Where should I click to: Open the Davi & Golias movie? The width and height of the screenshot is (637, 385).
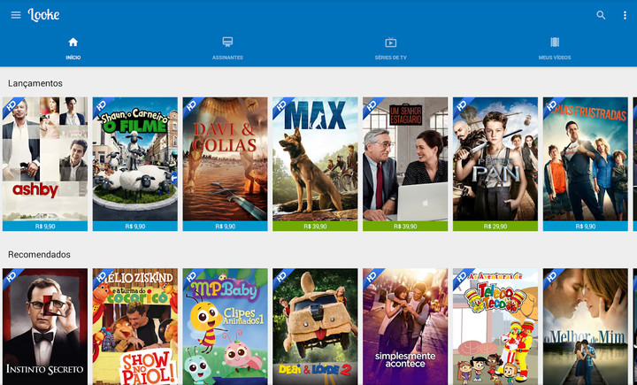225,158
